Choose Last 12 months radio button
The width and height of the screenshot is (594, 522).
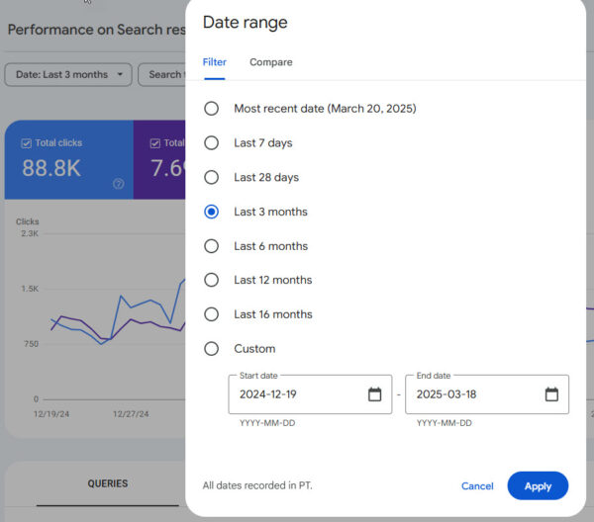click(212, 280)
